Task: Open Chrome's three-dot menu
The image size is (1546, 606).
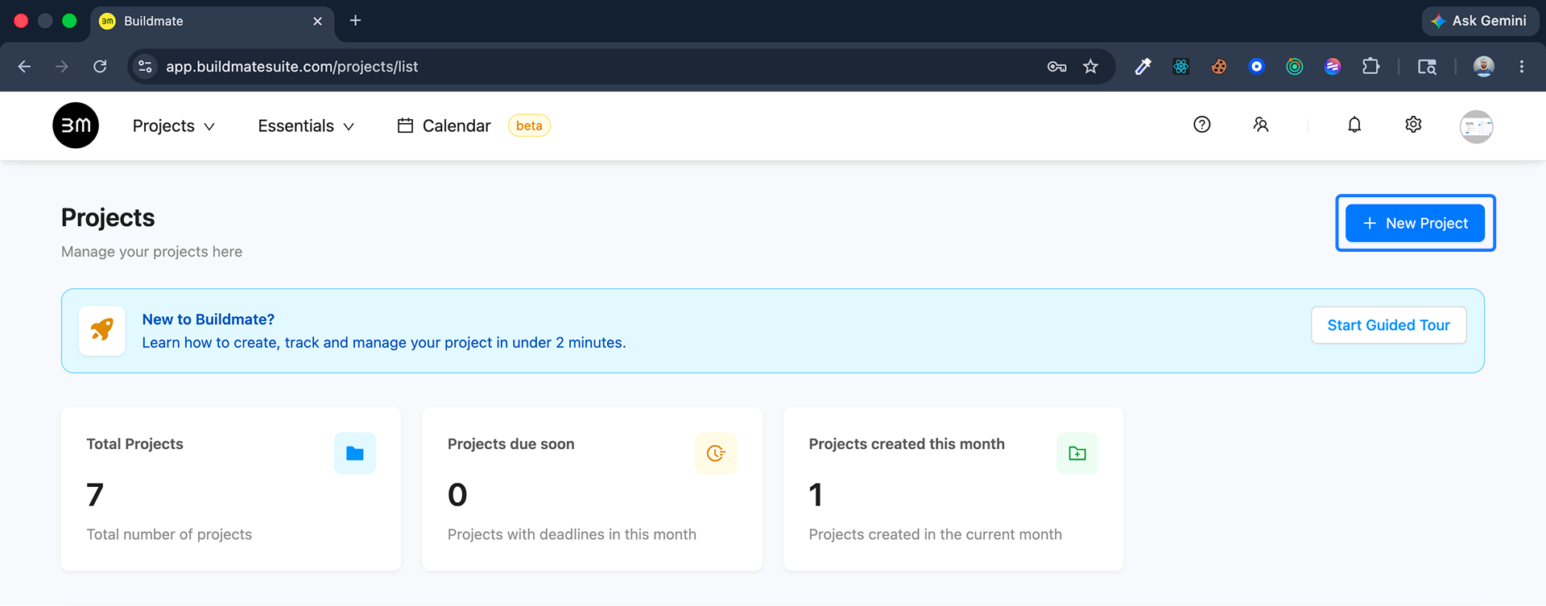Action: pos(1522,67)
